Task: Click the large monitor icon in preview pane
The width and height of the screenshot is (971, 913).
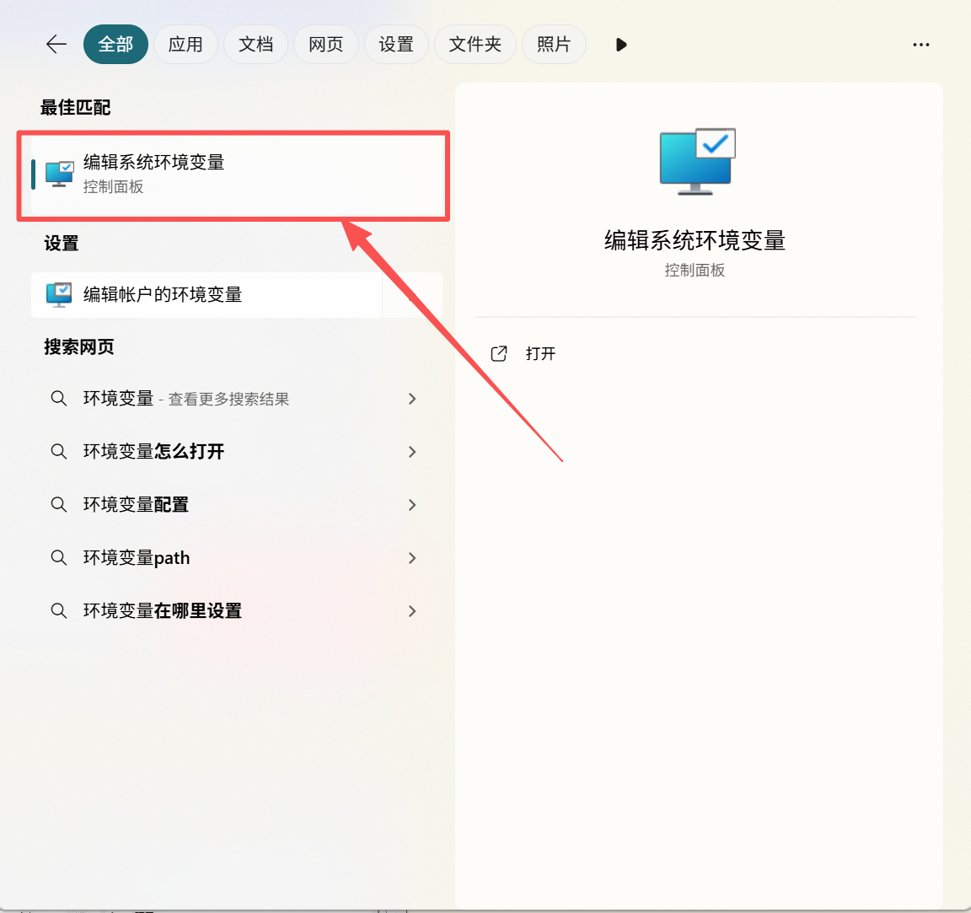Action: 697,161
